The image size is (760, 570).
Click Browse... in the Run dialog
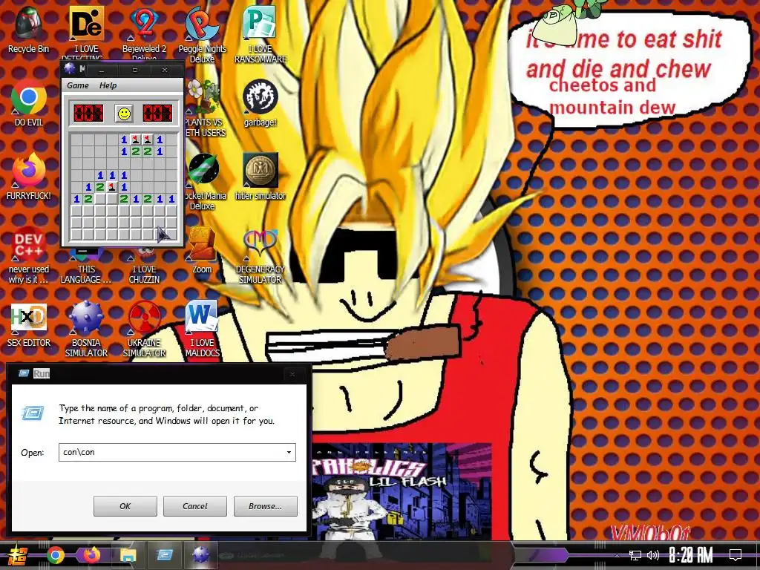point(265,506)
